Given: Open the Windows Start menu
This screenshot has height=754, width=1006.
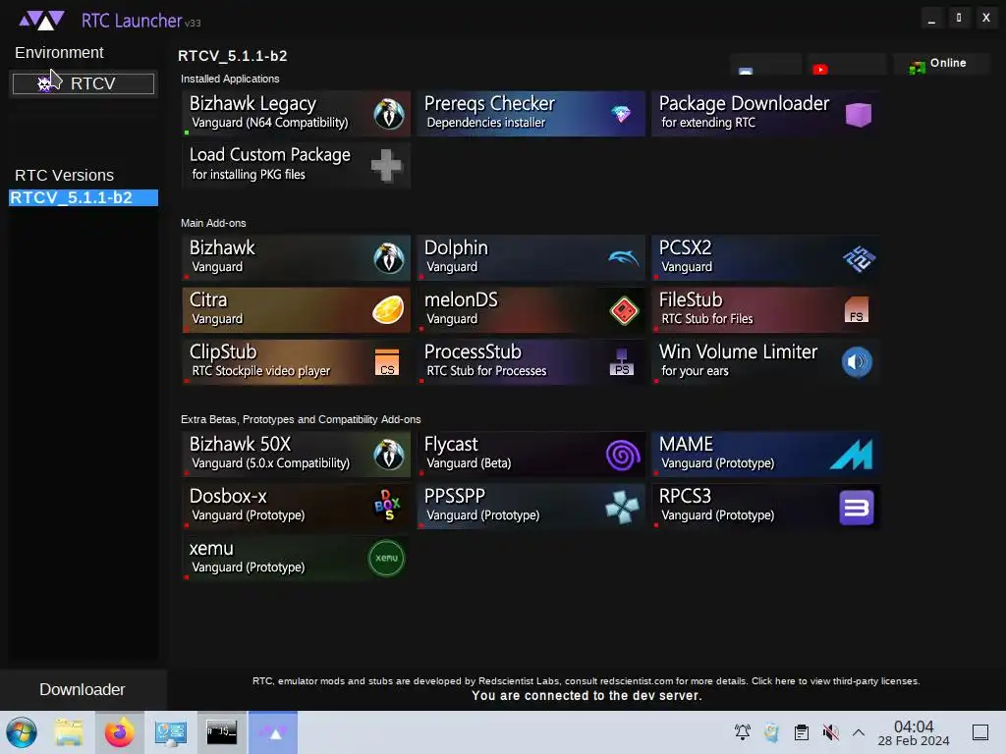Looking at the screenshot, I should (22, 732).
